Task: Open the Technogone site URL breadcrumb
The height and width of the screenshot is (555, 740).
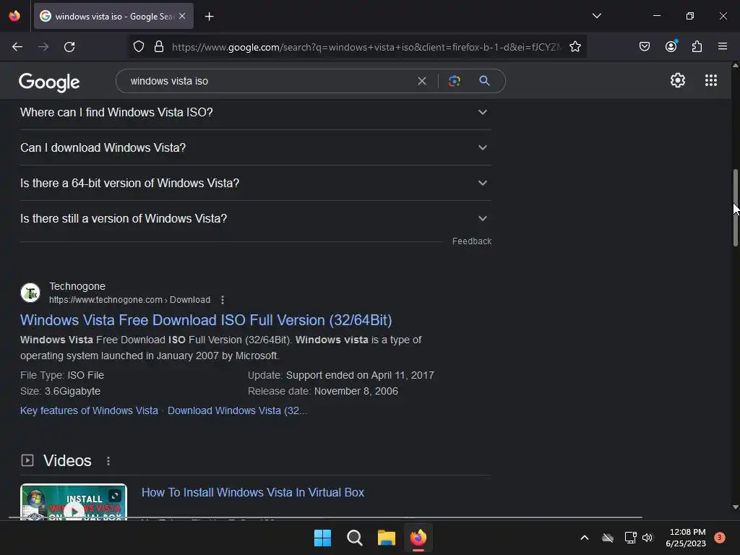Action: click(130, 300)
